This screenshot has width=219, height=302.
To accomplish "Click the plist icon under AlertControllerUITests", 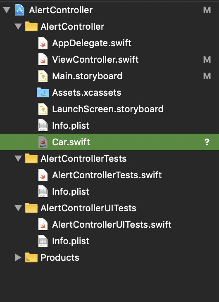I will [x=43, y=241].
